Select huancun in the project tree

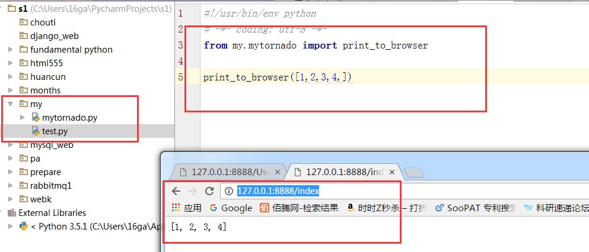(x=48, y=77)
